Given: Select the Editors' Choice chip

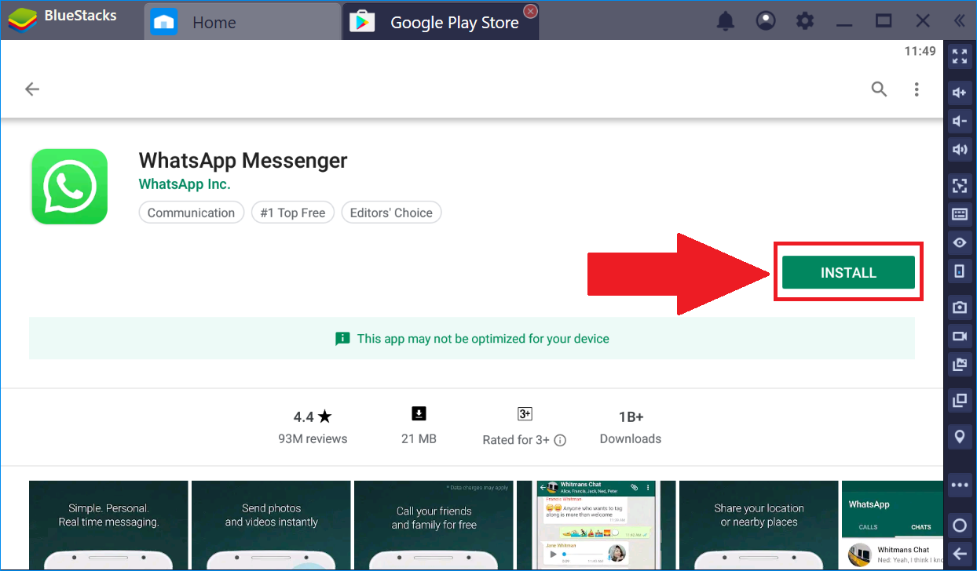Looking at the screenshot, I should point(391,213).
